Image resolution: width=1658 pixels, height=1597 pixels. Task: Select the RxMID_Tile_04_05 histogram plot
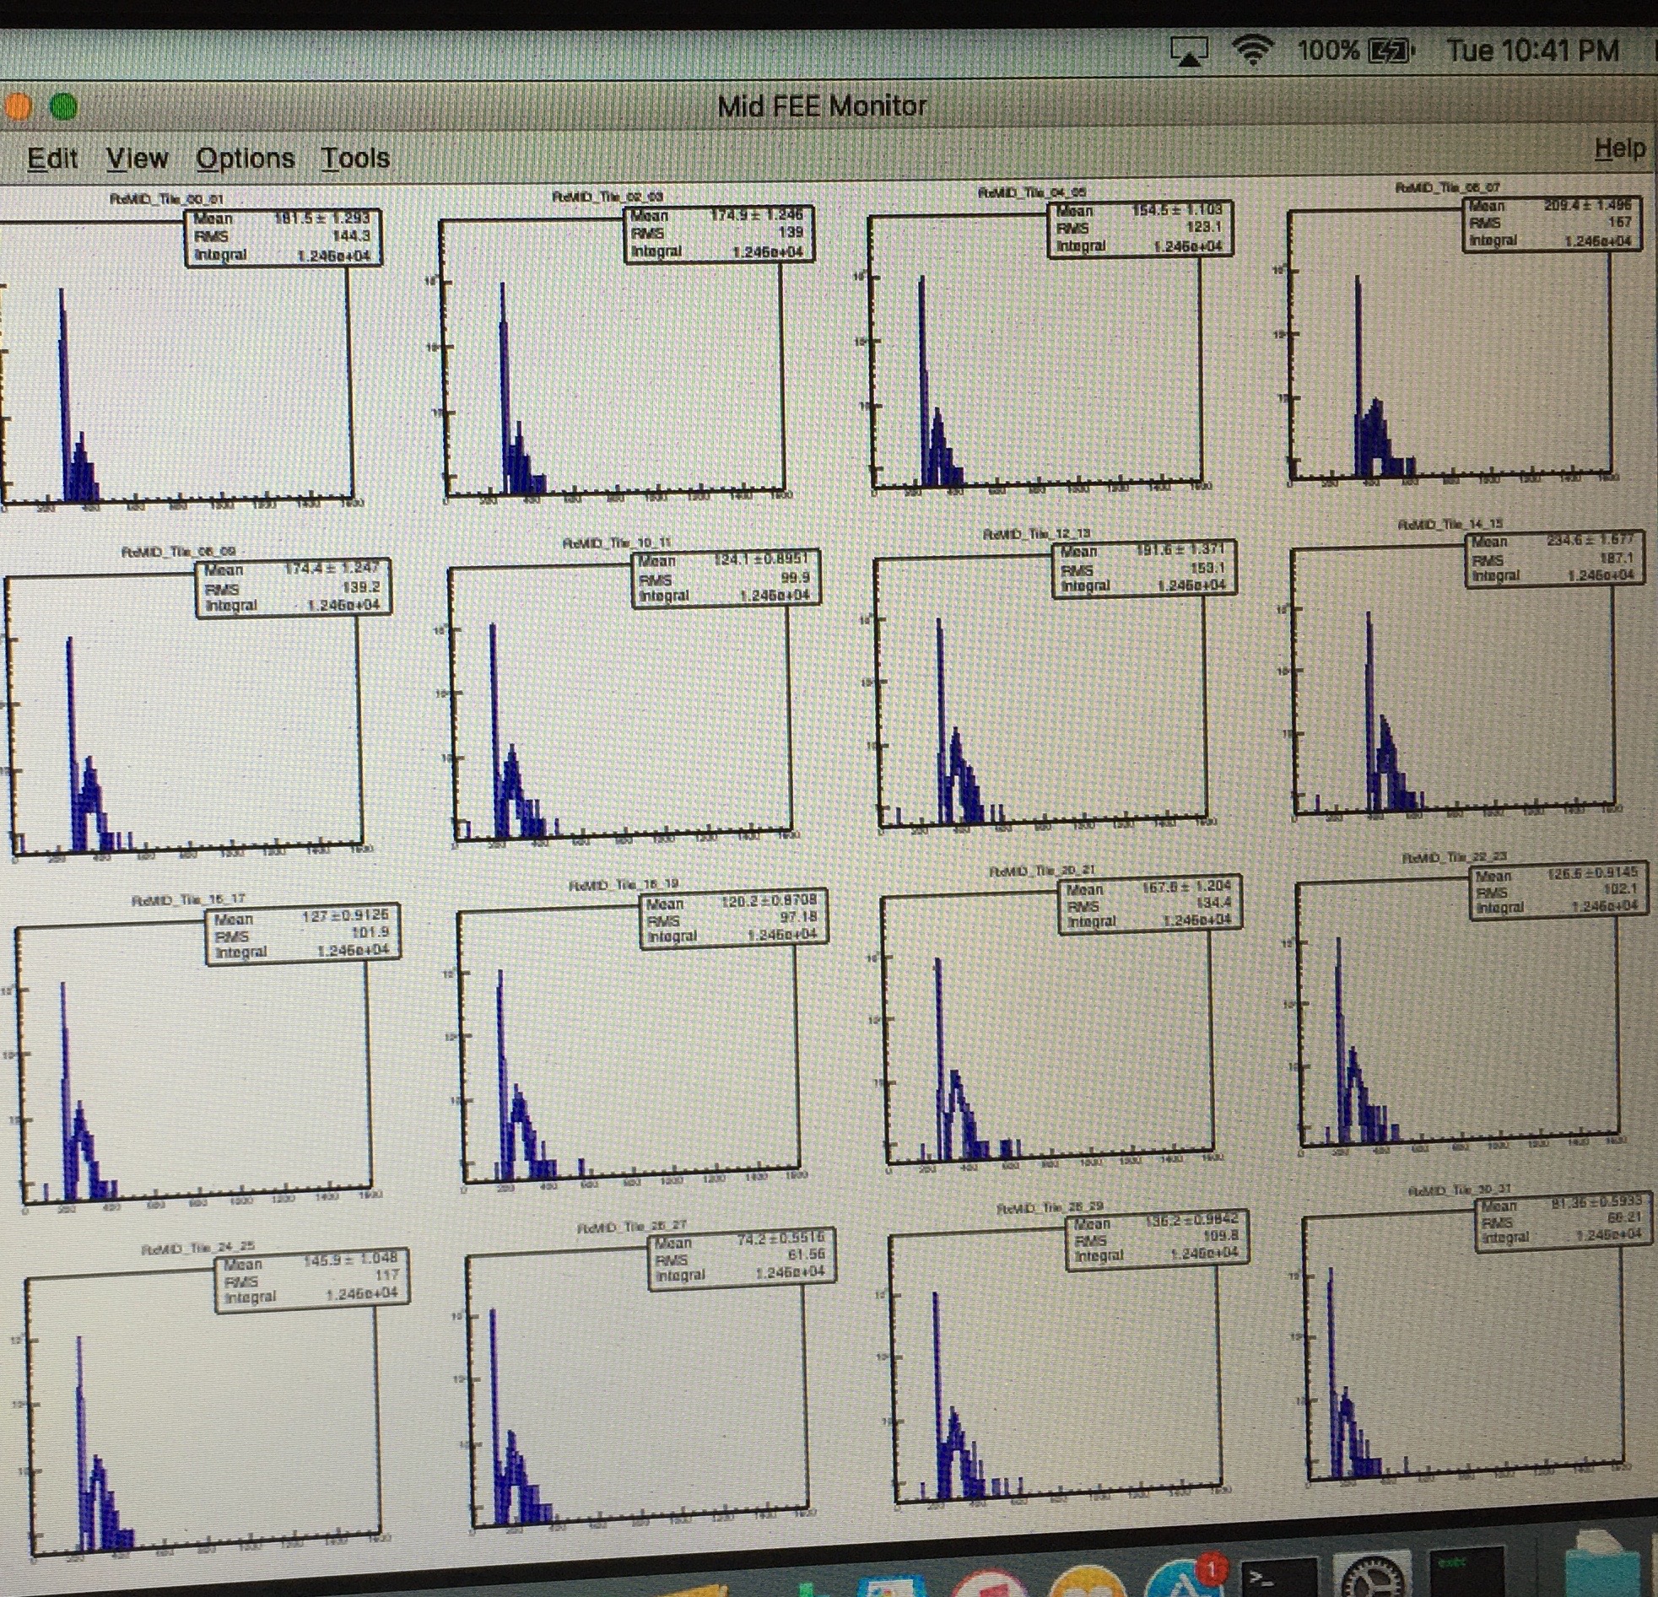click(1036, 351)
